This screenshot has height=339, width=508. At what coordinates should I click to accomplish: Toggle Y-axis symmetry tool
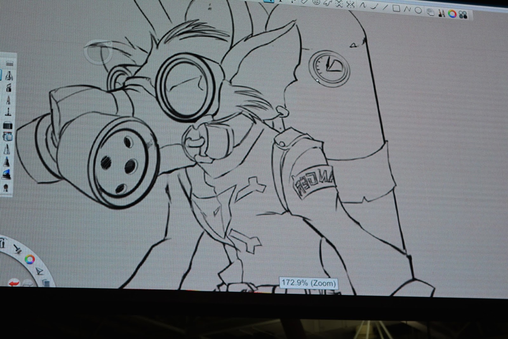(x=351, y=4)
